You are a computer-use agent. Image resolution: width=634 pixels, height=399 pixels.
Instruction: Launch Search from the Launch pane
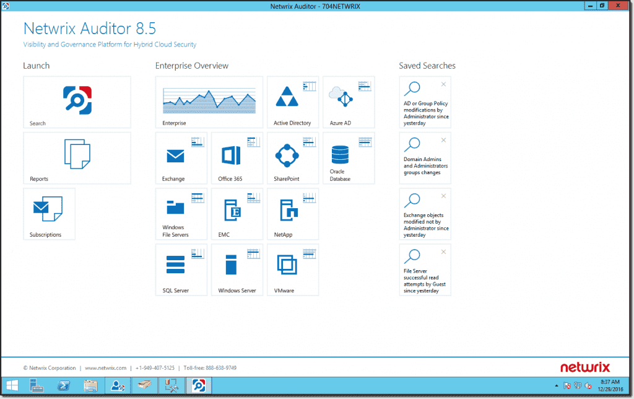point(77,102)
